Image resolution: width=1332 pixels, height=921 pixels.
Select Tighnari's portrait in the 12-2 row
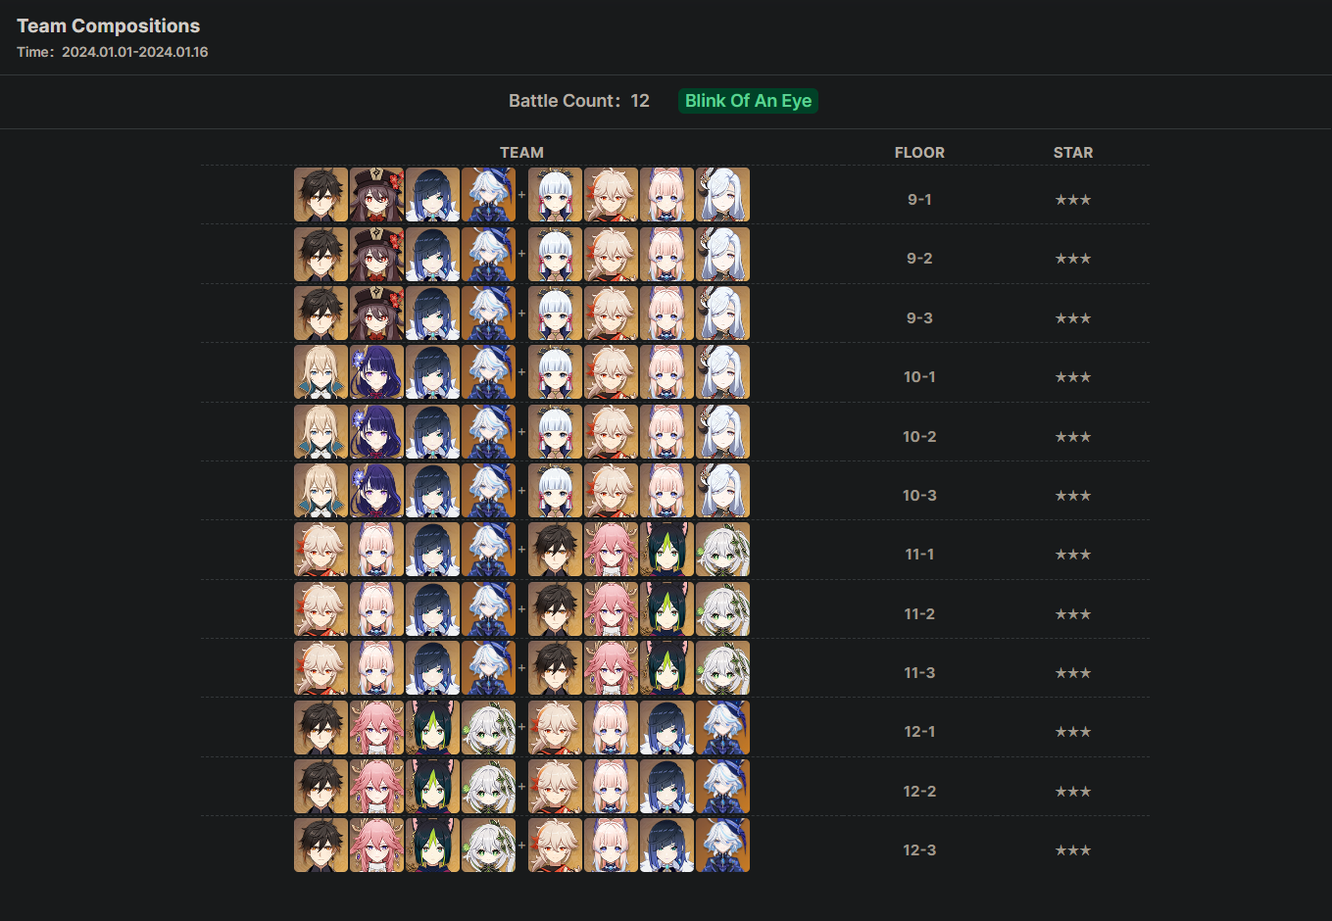432,787
